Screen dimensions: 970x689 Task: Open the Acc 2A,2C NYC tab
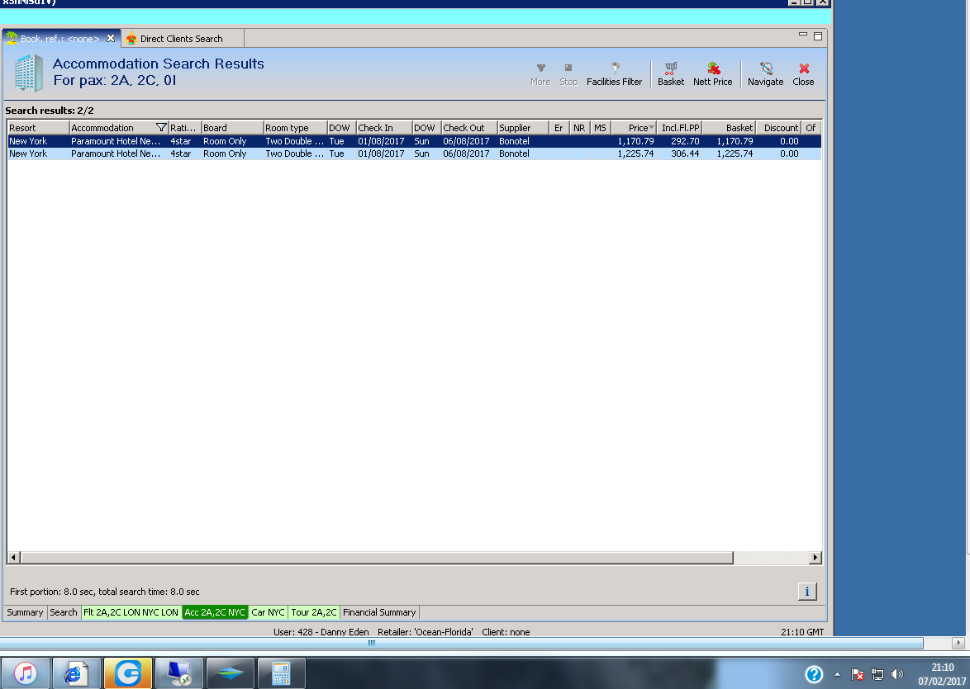pyautogui.click(x=215, y=612)
